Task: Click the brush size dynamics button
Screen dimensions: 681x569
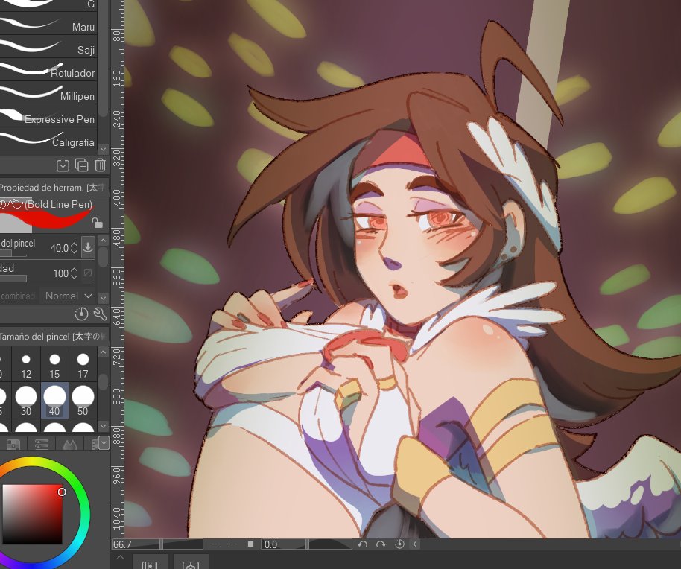Action: point(88,247)
